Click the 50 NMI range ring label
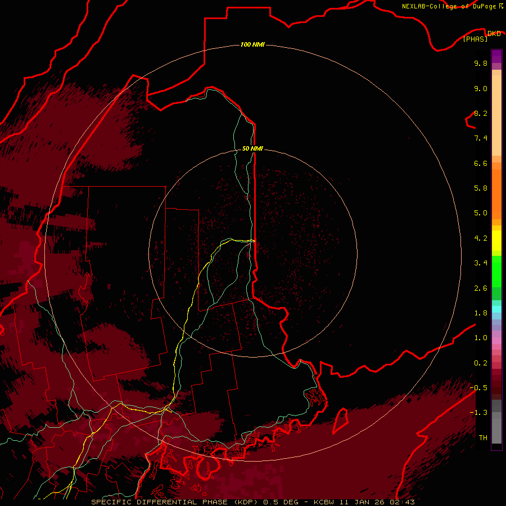The image size is (506, 506). (x=252, y=148)
